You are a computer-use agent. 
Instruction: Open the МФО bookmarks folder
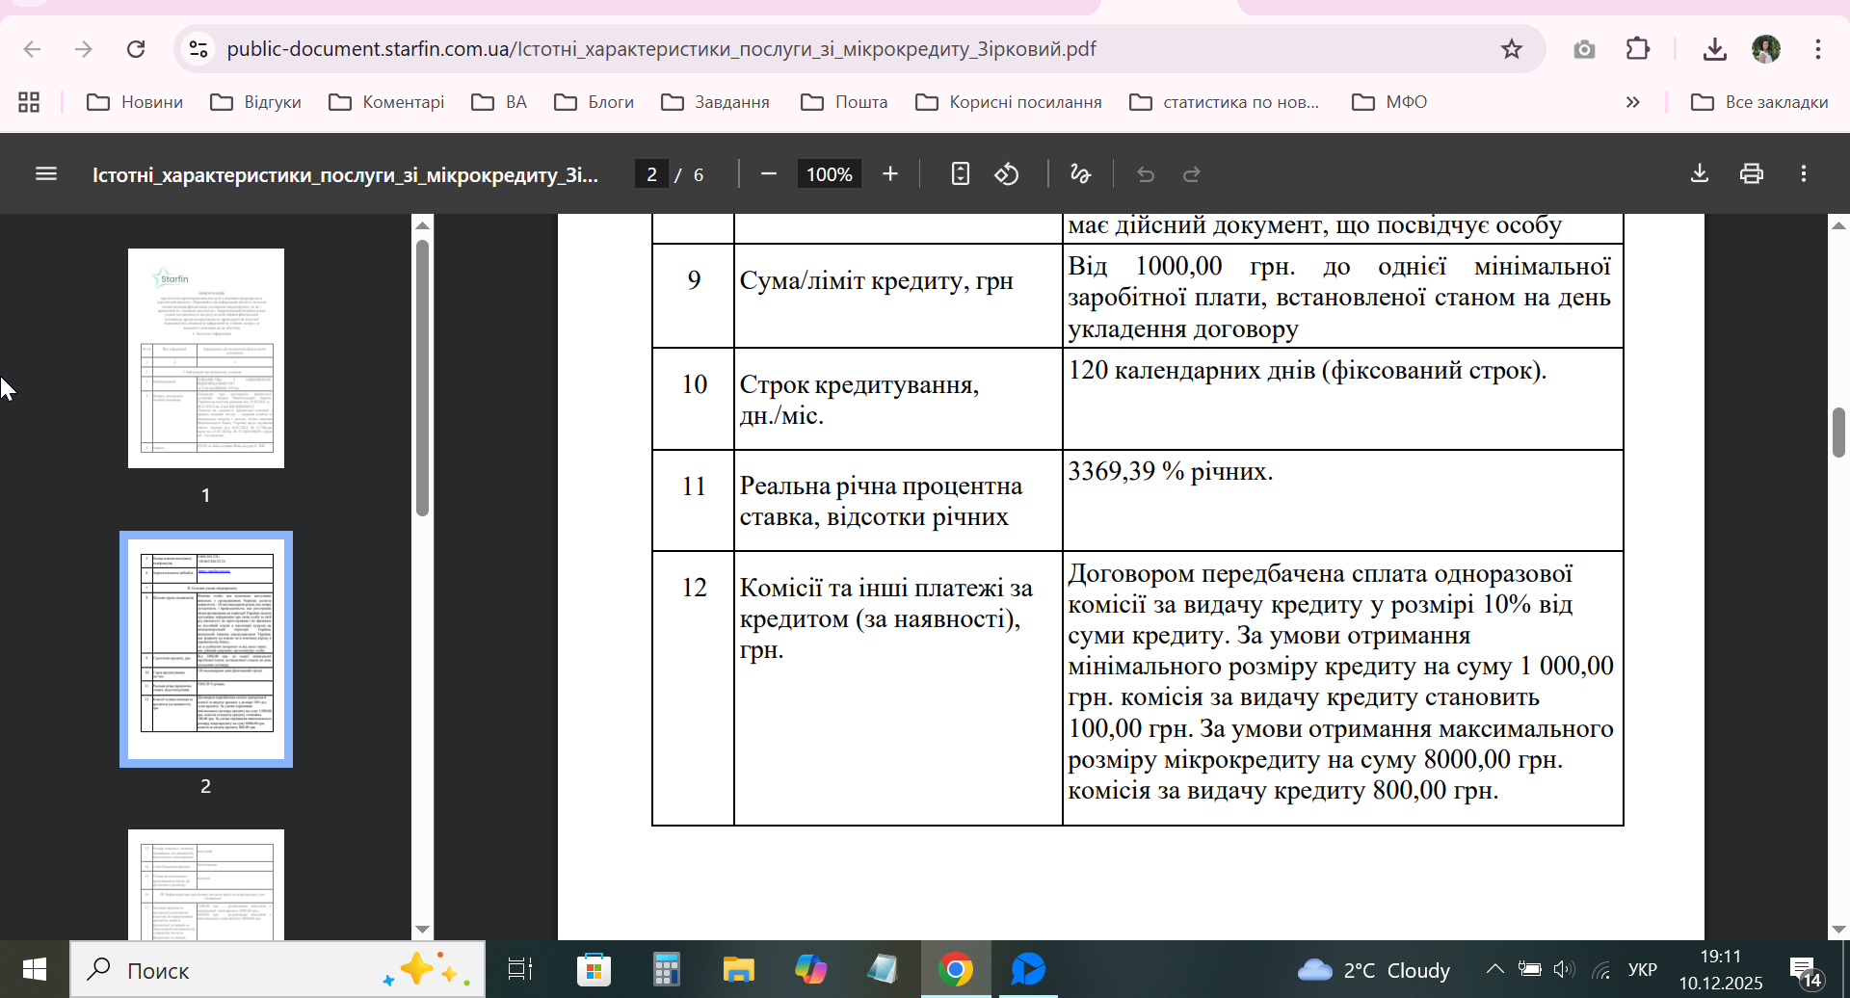[x=1389, y=102]
